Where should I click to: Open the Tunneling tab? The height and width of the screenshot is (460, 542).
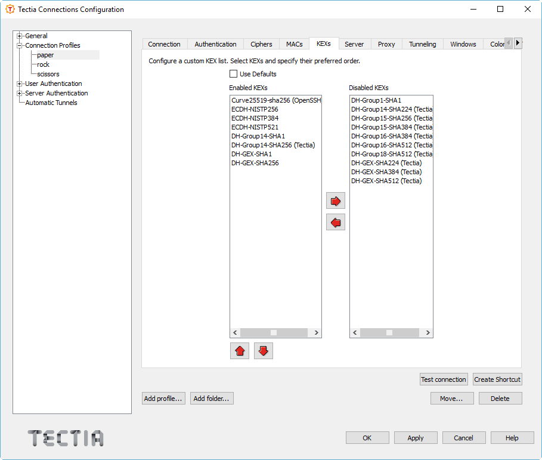tap(422, 44)
